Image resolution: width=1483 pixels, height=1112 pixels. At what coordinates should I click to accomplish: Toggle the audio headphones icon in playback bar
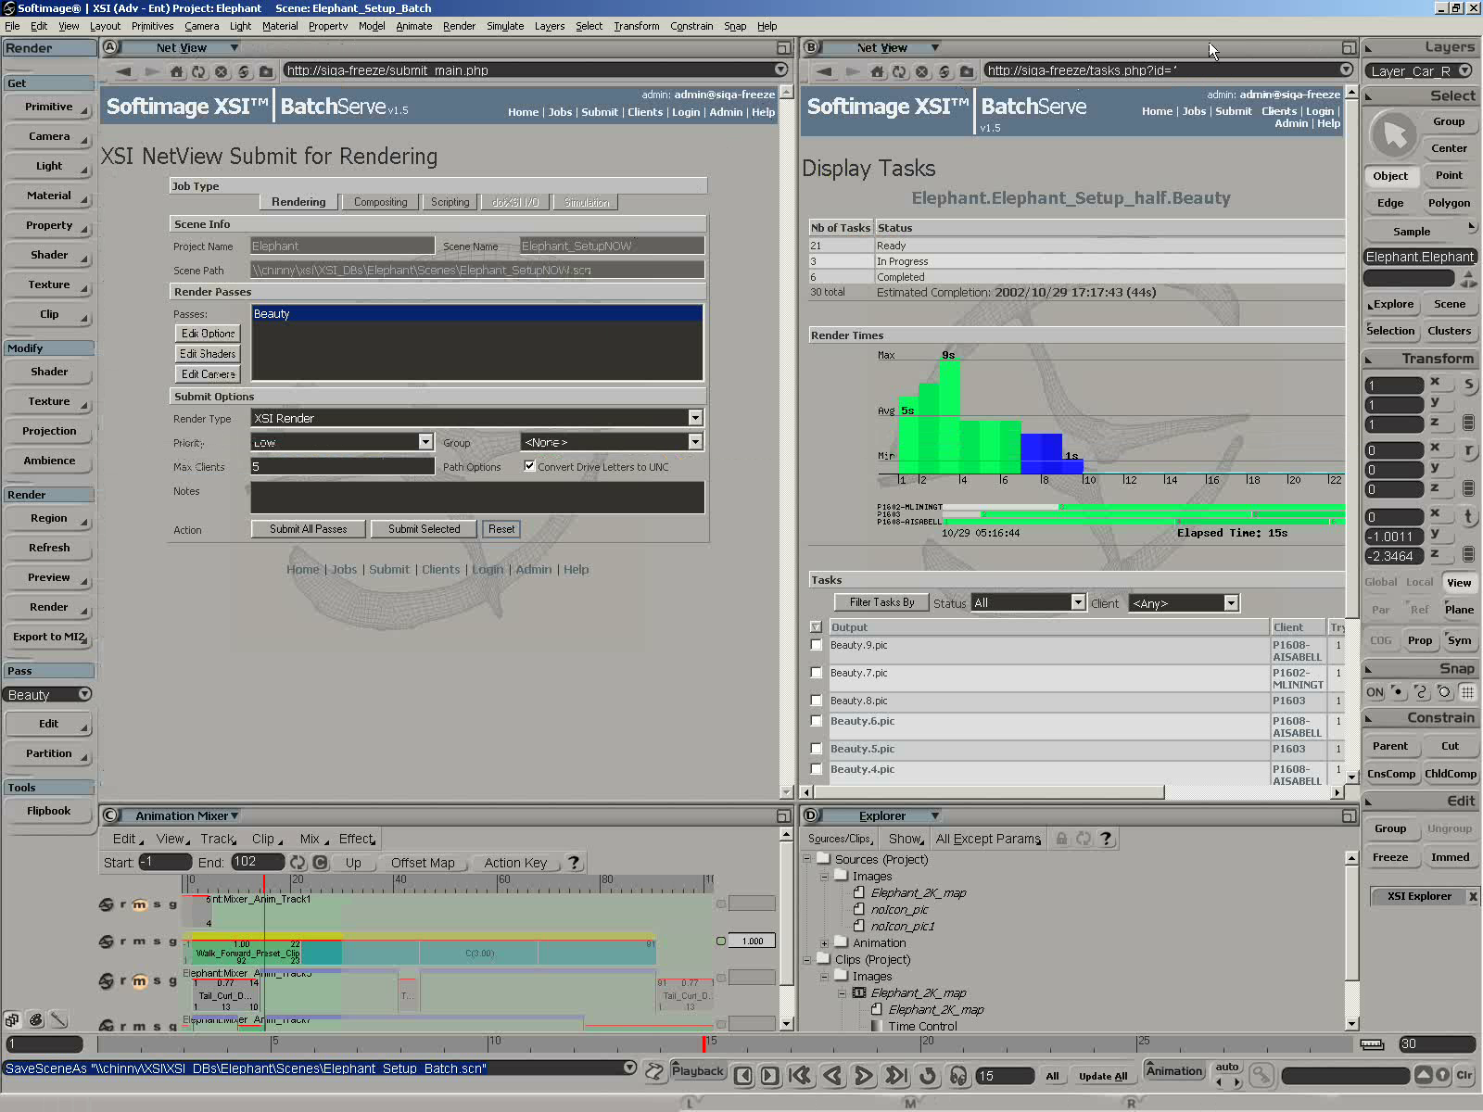(x=958, y=1075)
